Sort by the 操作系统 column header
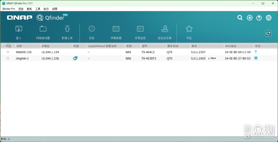 coord(178,46)
